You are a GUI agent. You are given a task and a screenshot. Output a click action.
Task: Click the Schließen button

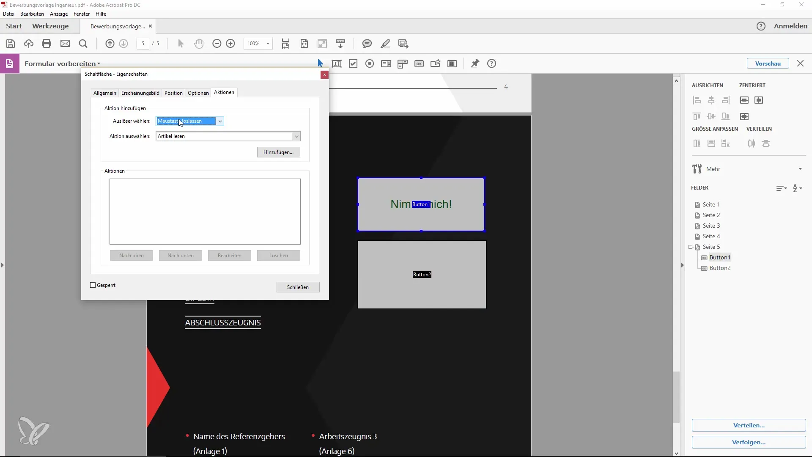coord(298,287)
